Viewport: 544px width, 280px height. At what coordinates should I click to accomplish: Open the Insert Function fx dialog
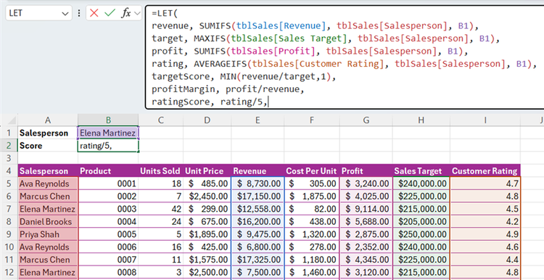(125, 13)
